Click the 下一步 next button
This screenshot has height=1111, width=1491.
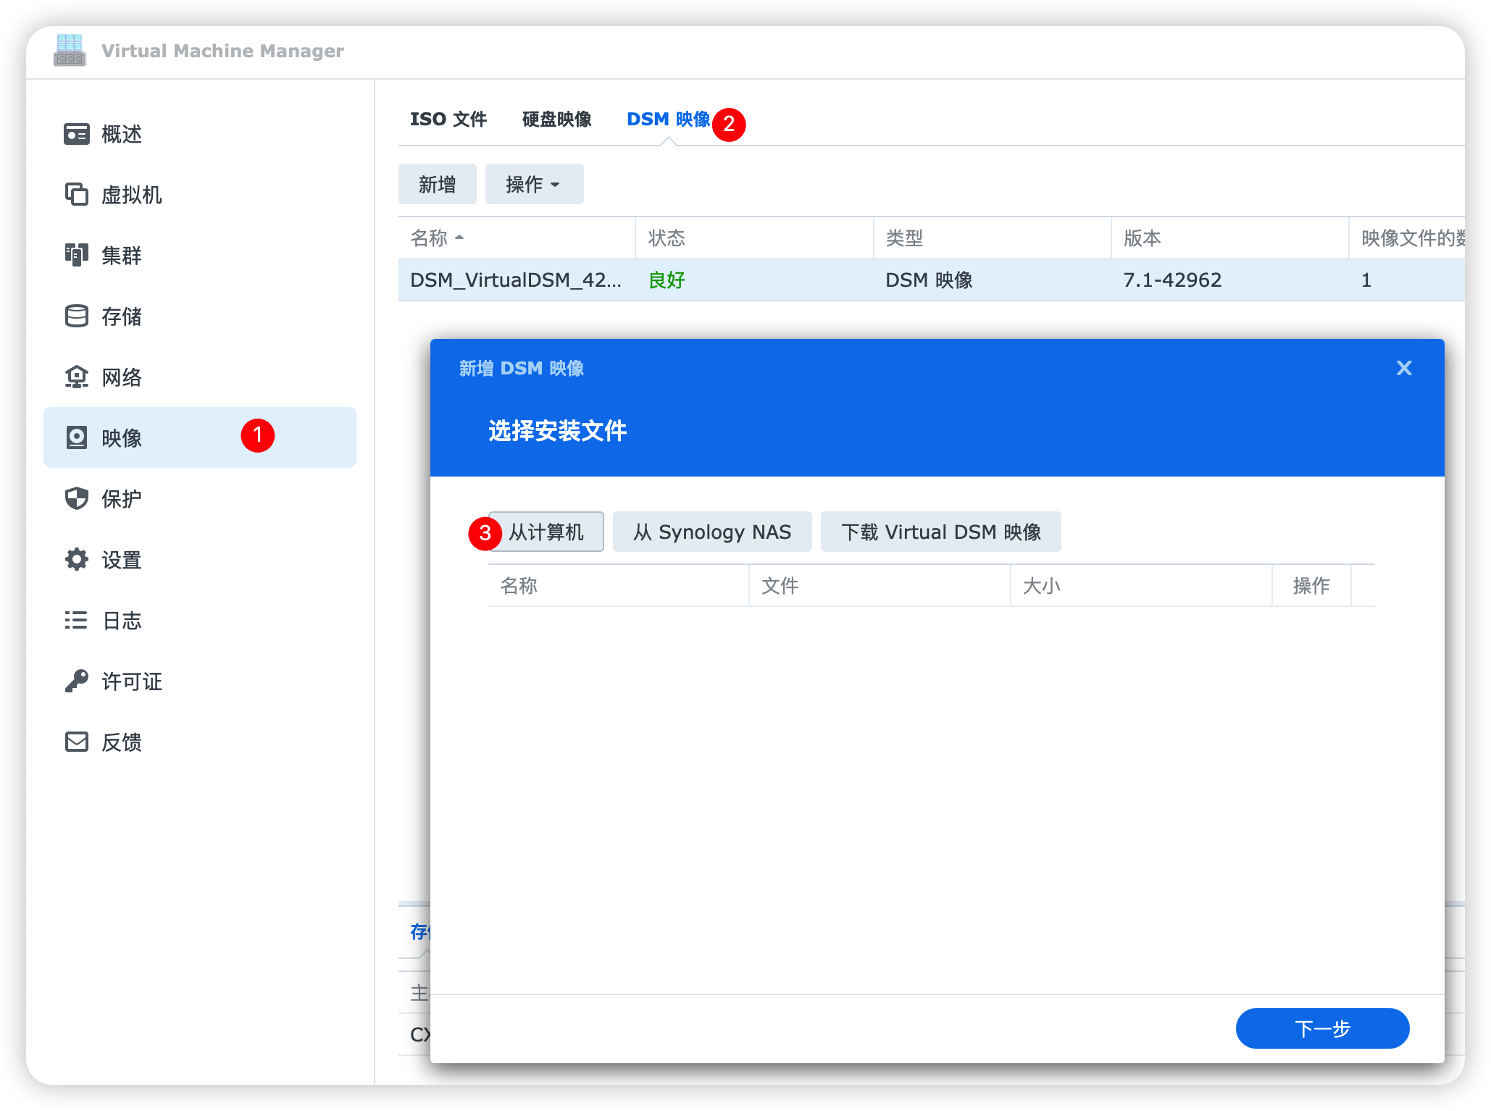[1322, 1028]
